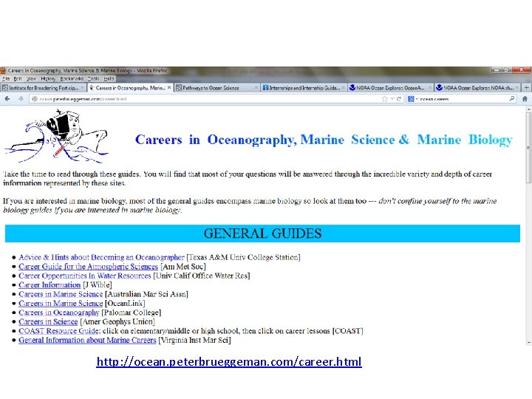
Task: Open the Firefox home page icon
Action: pyautogui.click(x=525, y=99)
